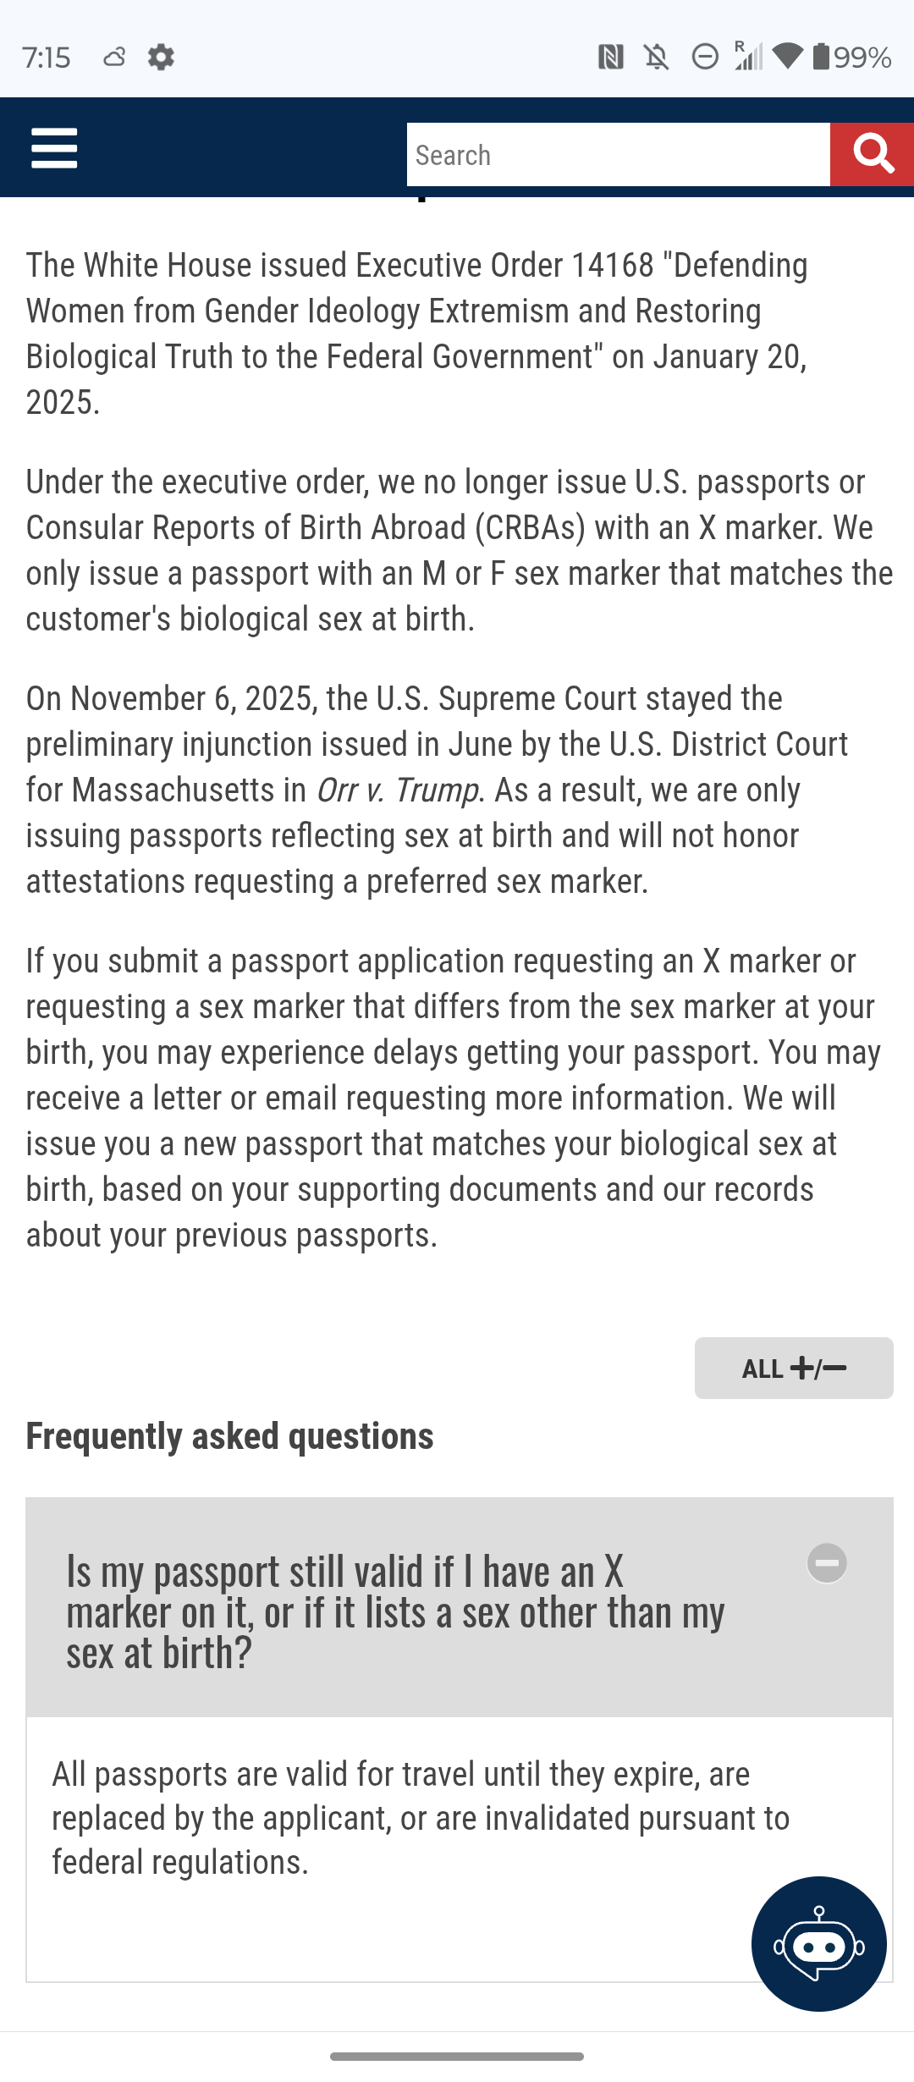Image resolution: width=914 pixels, height=2082 pixels.
Task: Open the hamburger navigation menu
Action: point(54,148)
